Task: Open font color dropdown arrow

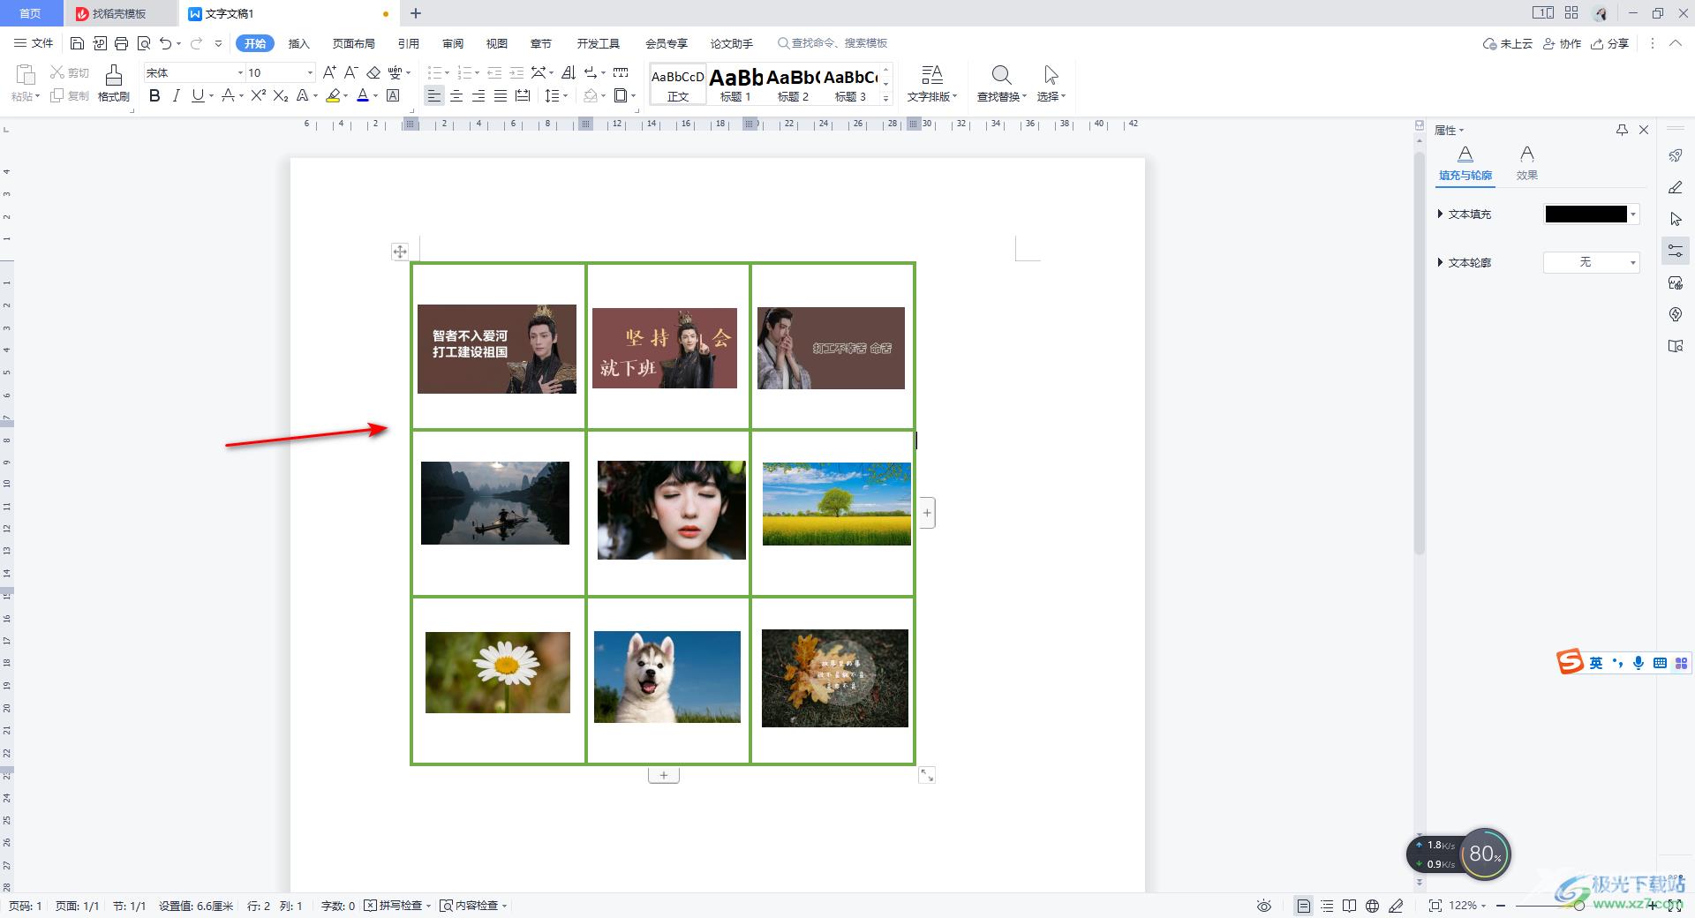Action: 375,95
